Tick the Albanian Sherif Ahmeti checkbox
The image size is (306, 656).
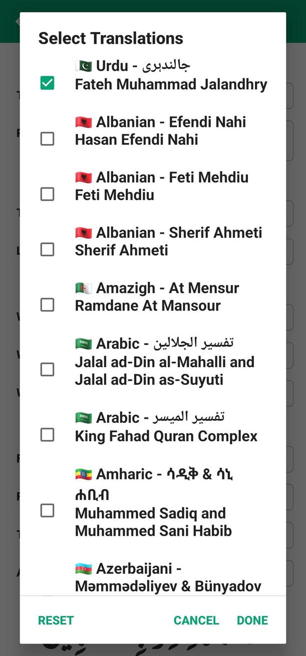47,249
